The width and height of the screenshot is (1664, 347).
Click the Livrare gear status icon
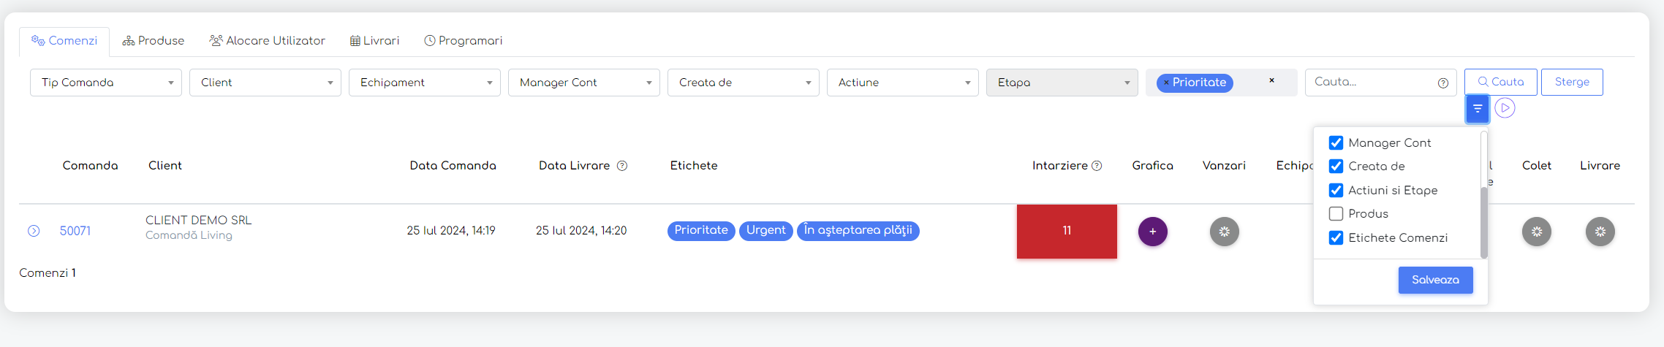pyautogui.click(x=1600, y=232)
